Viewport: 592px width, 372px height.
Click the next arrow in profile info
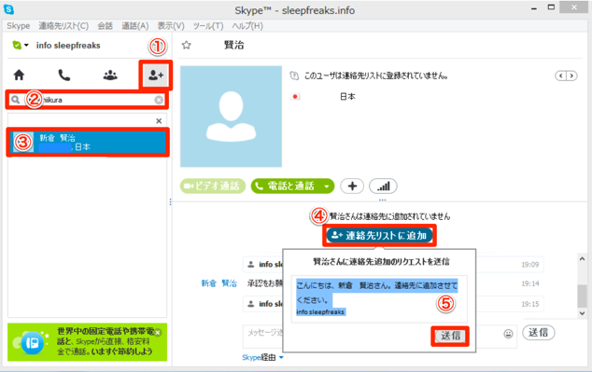tap(571, 76)
